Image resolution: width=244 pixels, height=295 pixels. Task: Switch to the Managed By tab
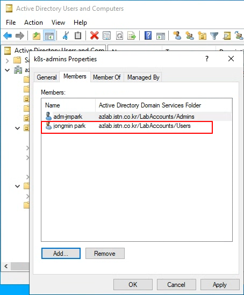pos(143,77)
